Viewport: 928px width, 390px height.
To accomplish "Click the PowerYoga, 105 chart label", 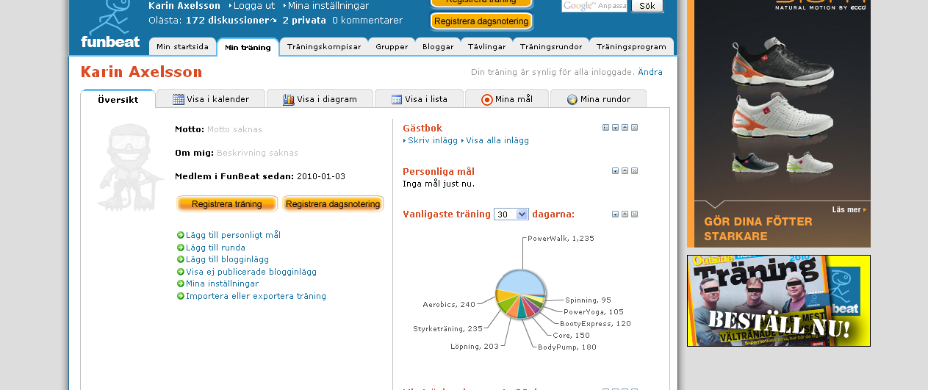I will pos(594,312).
